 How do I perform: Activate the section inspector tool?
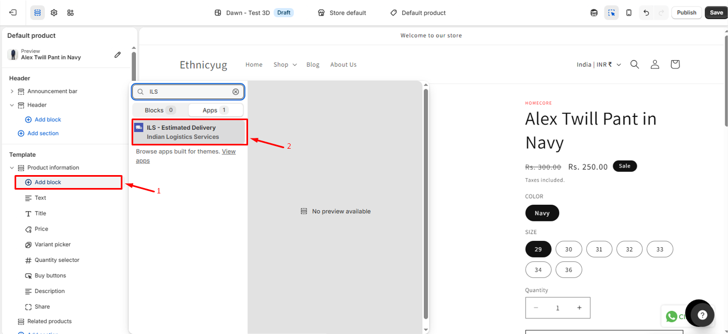pos(612,12)
